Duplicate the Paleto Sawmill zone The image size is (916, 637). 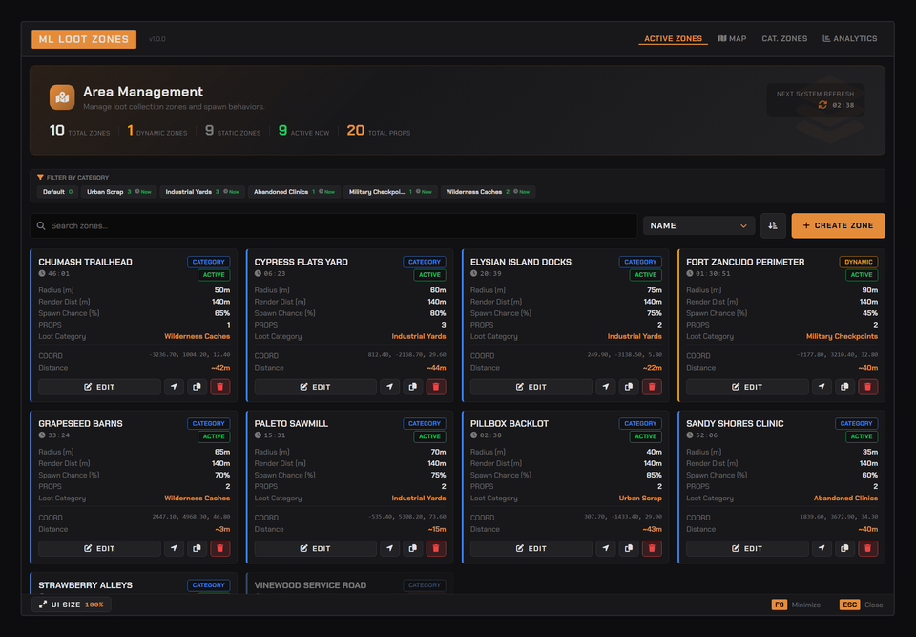(413, 548)
